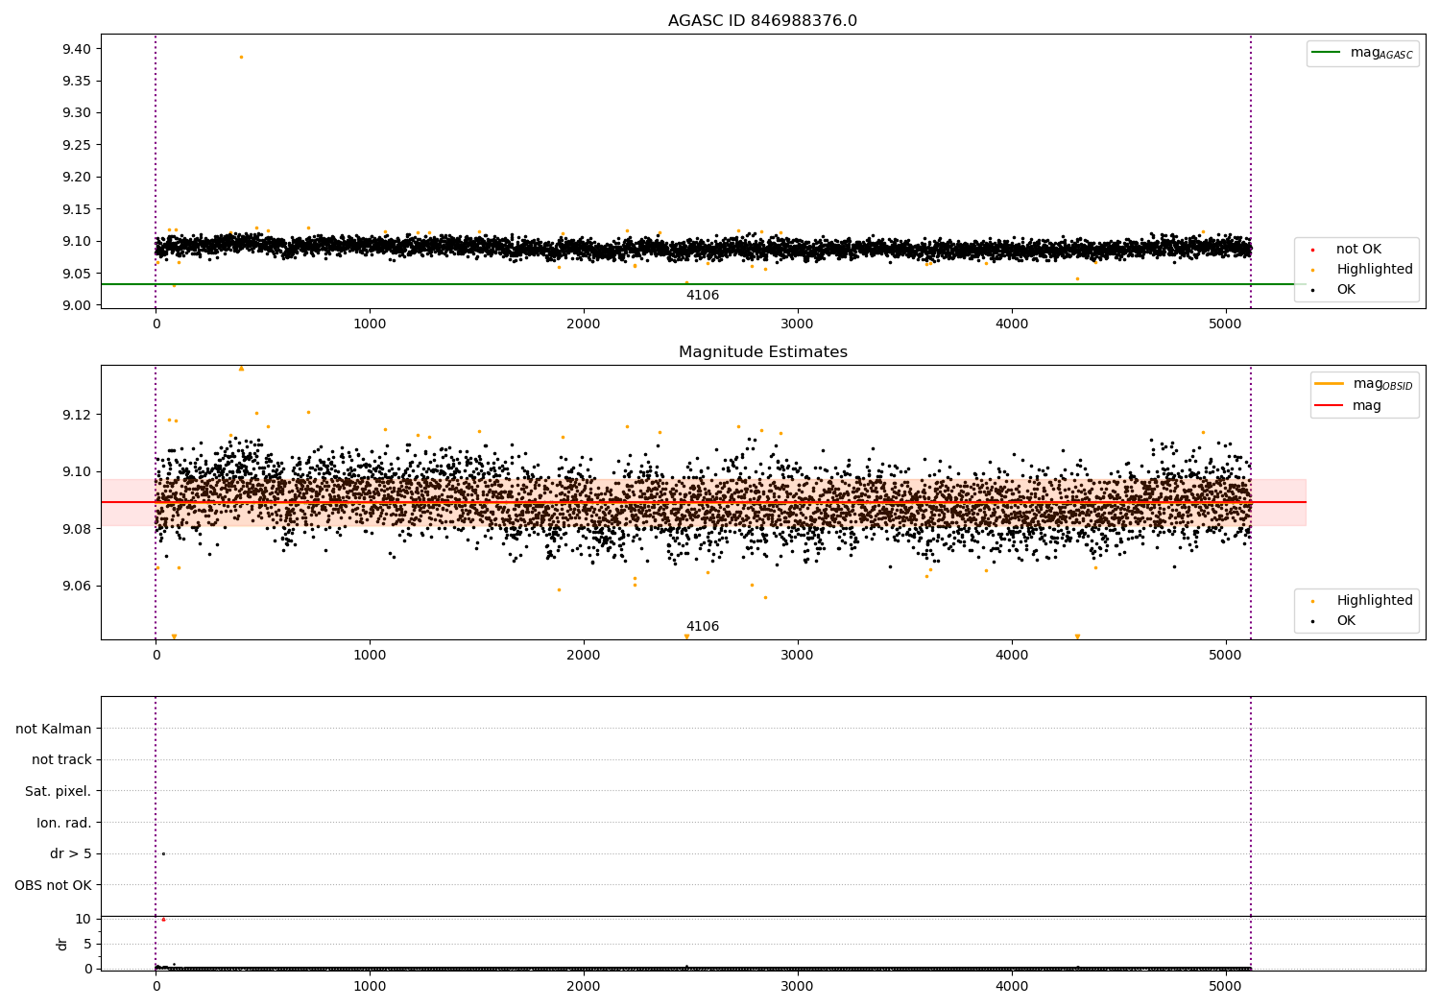1440x1008 pixels.
Task: Click the green mag AGASC legend entry
Action: tap(1362, 53)
